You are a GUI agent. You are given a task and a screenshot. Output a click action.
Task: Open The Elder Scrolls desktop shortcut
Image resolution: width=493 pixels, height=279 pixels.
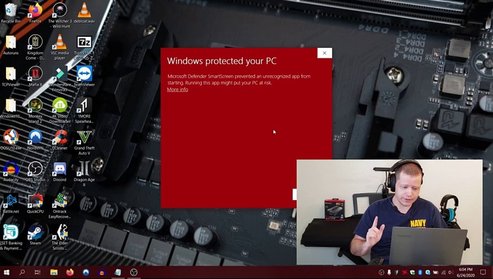(x=60, y=238)
